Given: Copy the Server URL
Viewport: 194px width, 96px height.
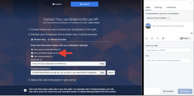Looking at the screenshot, I should (102, 64).
